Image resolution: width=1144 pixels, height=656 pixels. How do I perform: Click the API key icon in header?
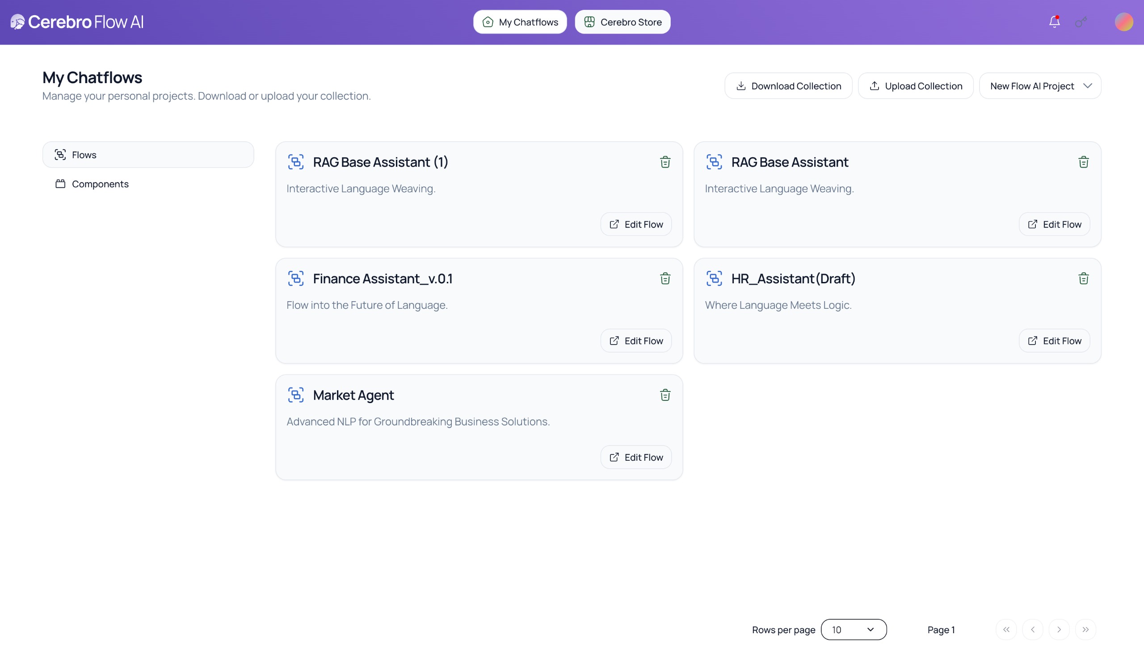(x=1081, y=21)
